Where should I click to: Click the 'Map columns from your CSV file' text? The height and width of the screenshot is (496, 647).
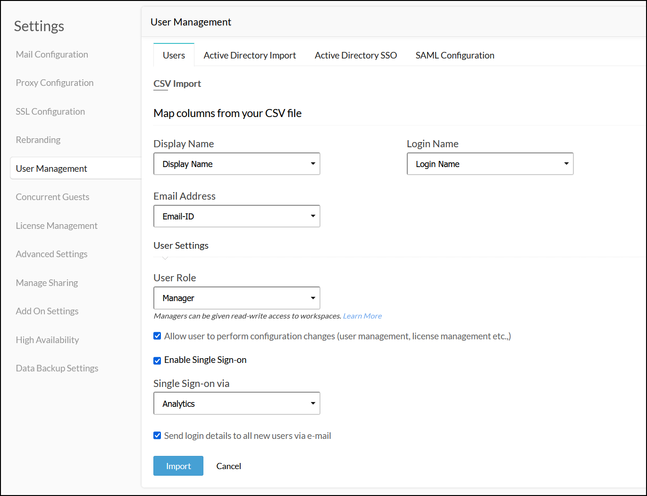pyautogui.click(x=227, y=113)
